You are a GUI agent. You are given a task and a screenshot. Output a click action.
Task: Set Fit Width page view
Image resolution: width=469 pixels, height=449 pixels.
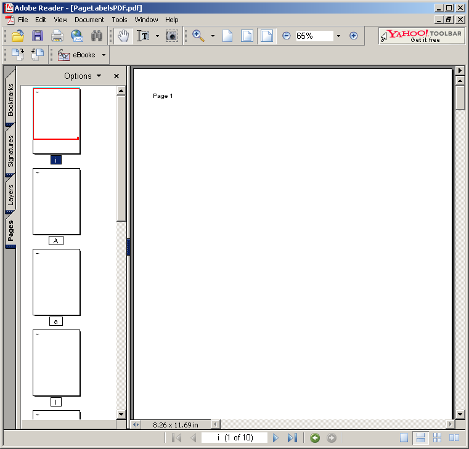coord(266,36)
